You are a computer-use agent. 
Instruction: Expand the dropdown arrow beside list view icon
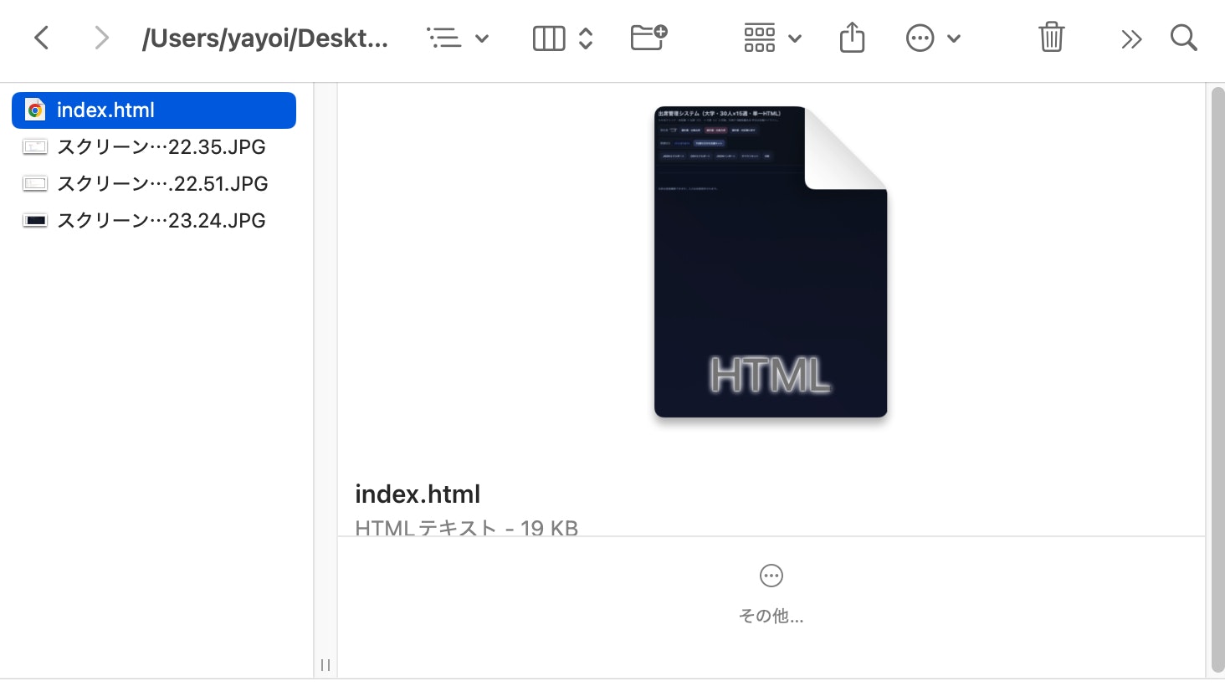click(x=482, y=38)
